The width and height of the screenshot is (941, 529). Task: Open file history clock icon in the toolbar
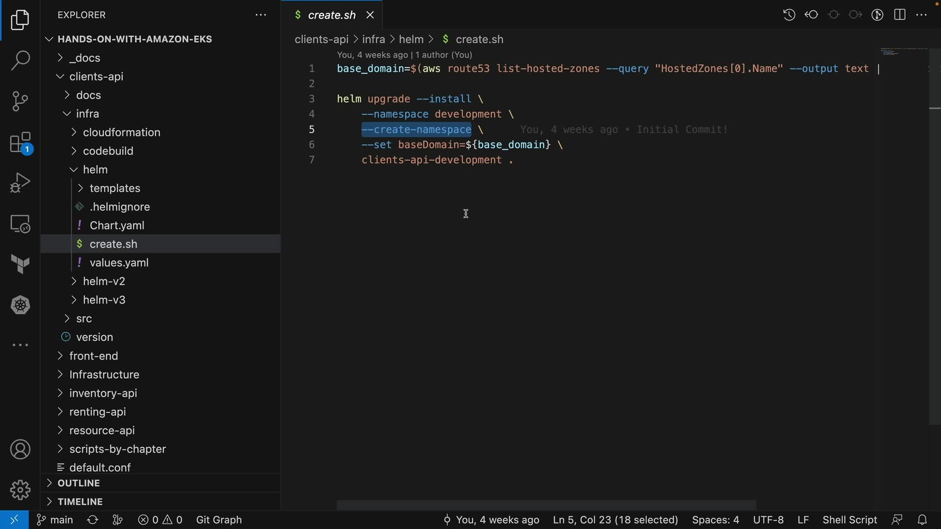(x=789, y=15)
